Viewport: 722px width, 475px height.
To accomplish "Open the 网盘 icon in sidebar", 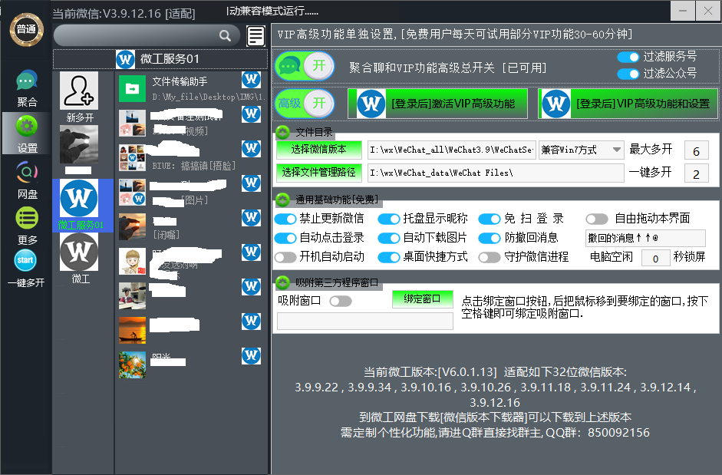I will click(x=27, y=173).
